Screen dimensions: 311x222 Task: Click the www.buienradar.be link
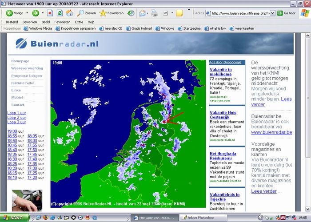click(271, 132)
